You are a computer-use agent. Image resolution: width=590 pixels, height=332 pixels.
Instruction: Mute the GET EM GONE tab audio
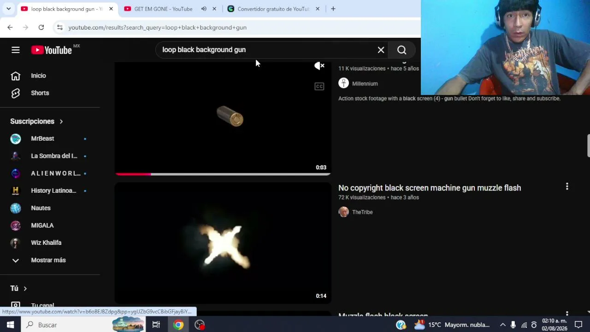tap(204, 9)
